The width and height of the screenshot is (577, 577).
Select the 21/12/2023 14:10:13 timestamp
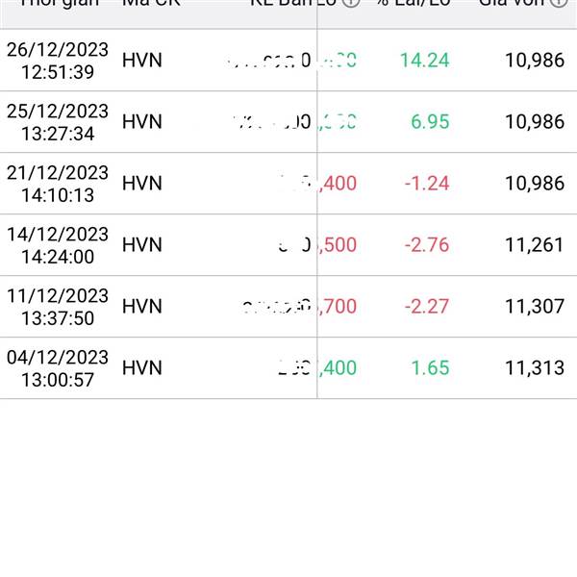point(58,184)
